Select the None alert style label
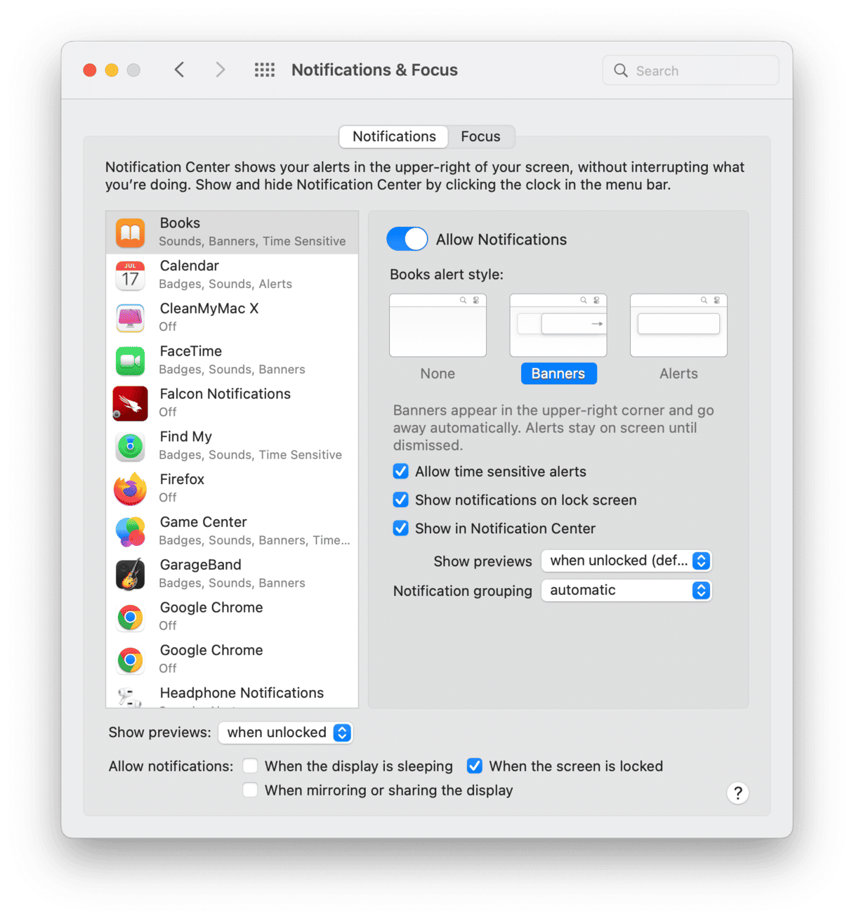The height and width of the screenshot is (919, 854). tap(438, 374)
